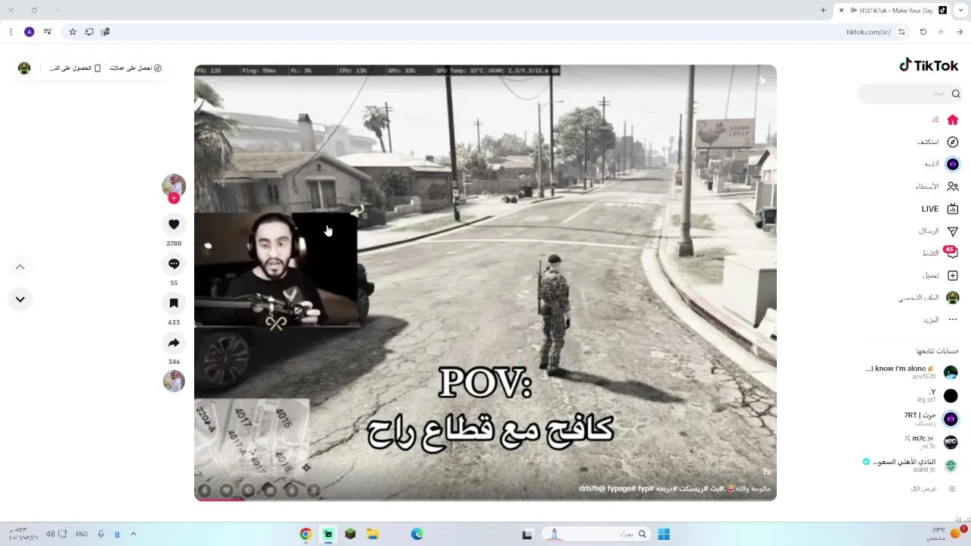Click the TikTok search field
Viewport: 971px width, 546px height.
[910, 93]
